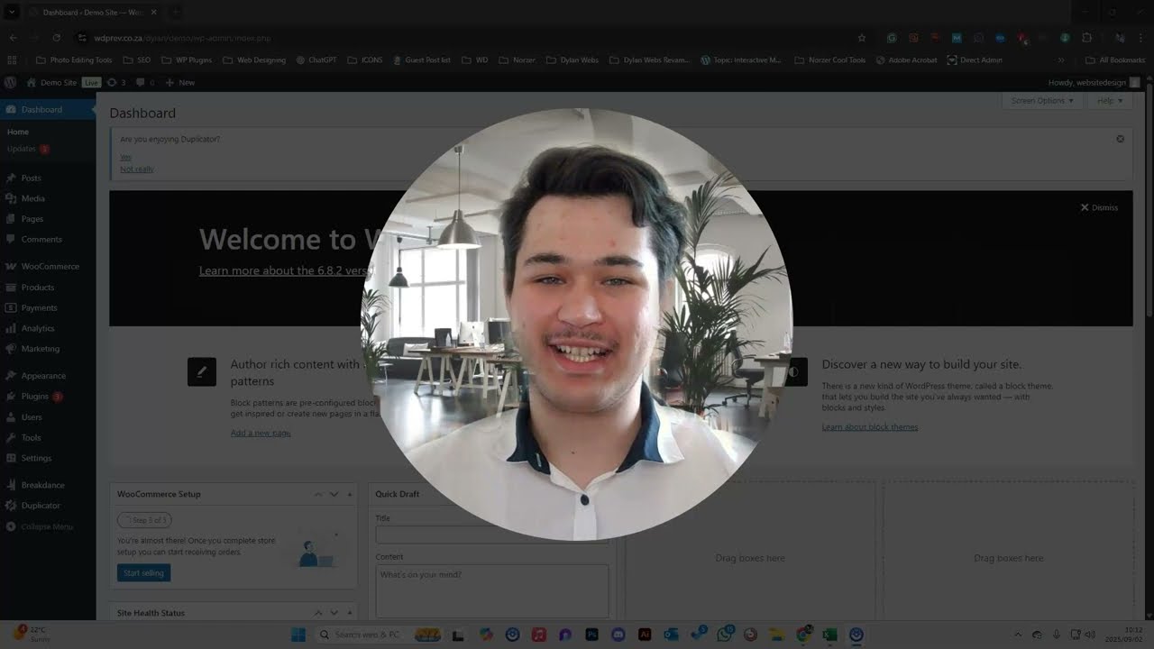Dismiss the Duplicator notice with X
Screen dimensions: 1154x649
coord(1120,139)
